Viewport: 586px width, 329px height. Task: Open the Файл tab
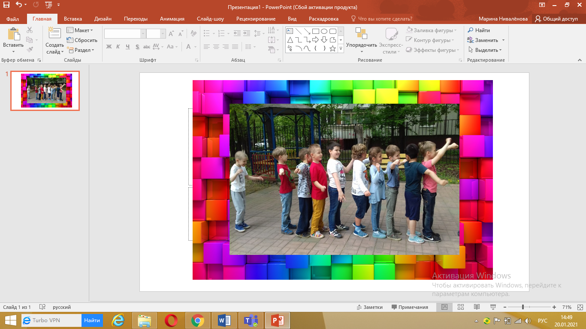point(12,19)
